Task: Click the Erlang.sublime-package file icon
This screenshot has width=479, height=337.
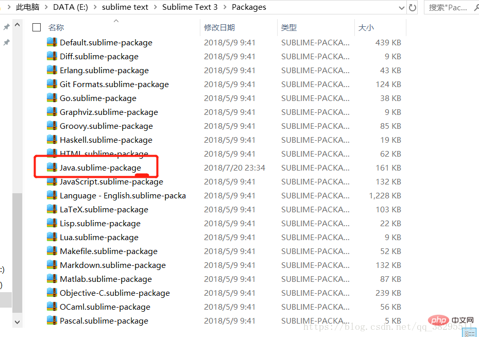Action: tap(52, 70)
